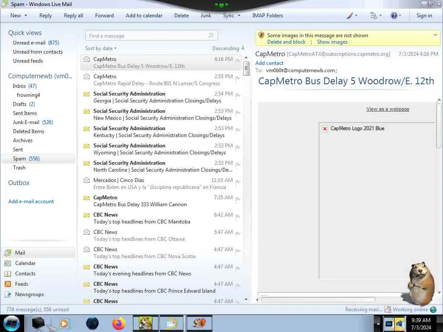Click envelope icon of Georgia Social Security email
The width and height of the screenshot is (443, 332).
click(87, 94)
